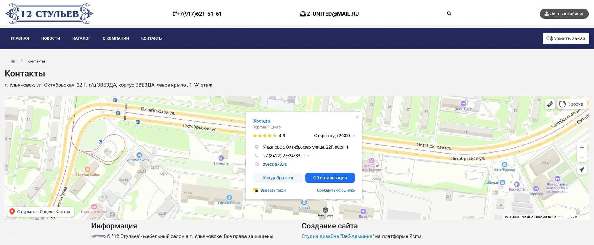Zoom out the map with minus button
The height and width of the screenshot is (245, 594).
tap(582, 157)
